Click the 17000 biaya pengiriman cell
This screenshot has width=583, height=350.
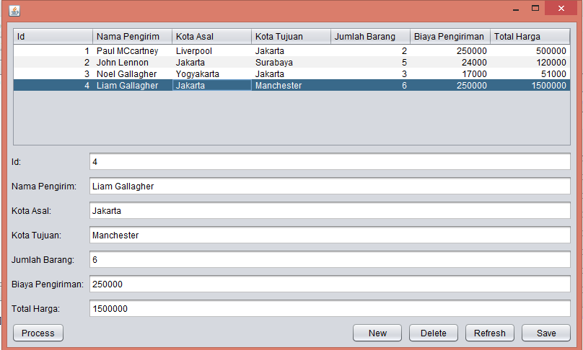(x=450, y=73)
